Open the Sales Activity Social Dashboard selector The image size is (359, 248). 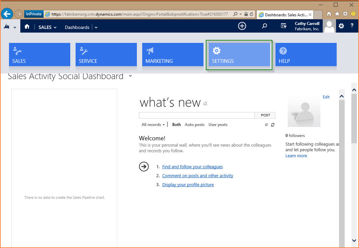[x=130, y=76]
